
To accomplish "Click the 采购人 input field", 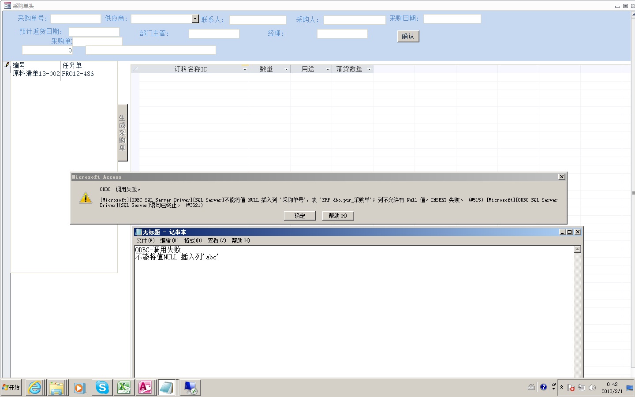I will coord(355,20).
